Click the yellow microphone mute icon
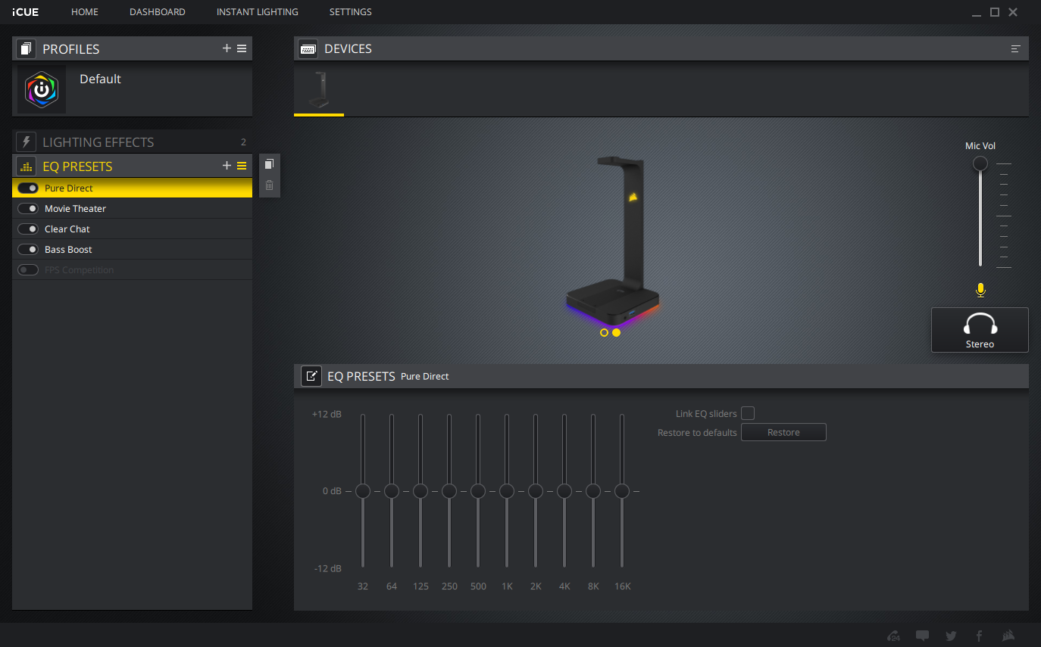 tap(980, 290)
